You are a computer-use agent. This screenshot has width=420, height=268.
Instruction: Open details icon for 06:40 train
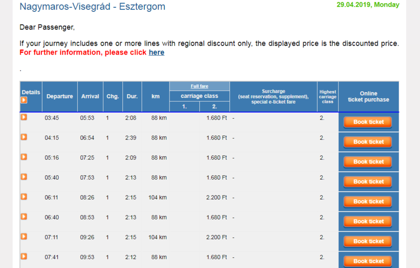(x=24, y=217)
